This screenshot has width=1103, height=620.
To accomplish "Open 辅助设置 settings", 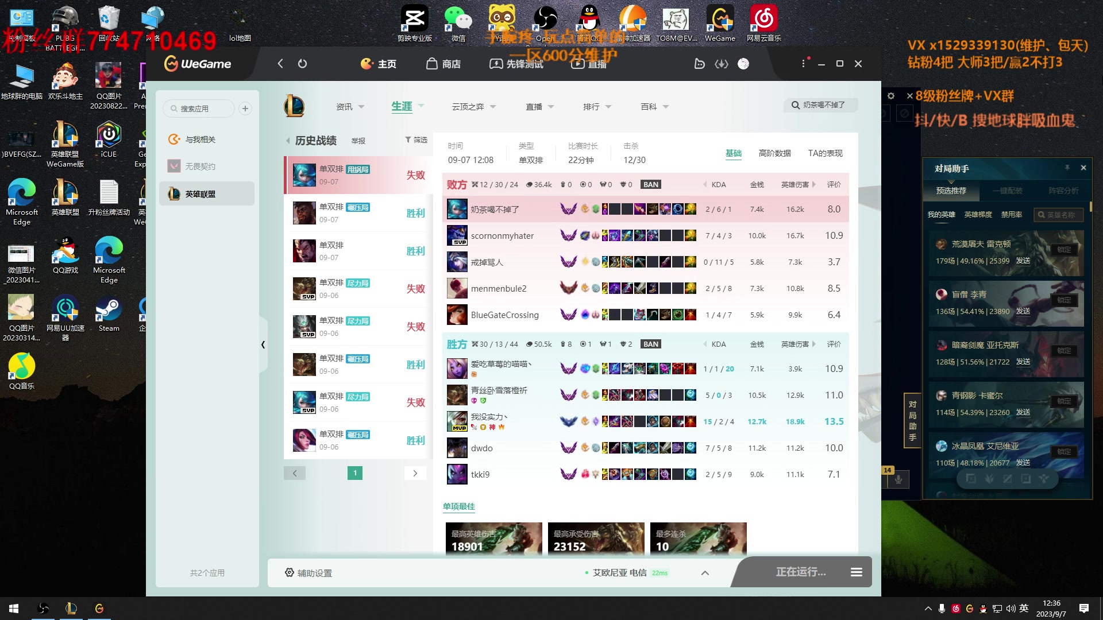I will pyautogui.click(x=308, y=573).
